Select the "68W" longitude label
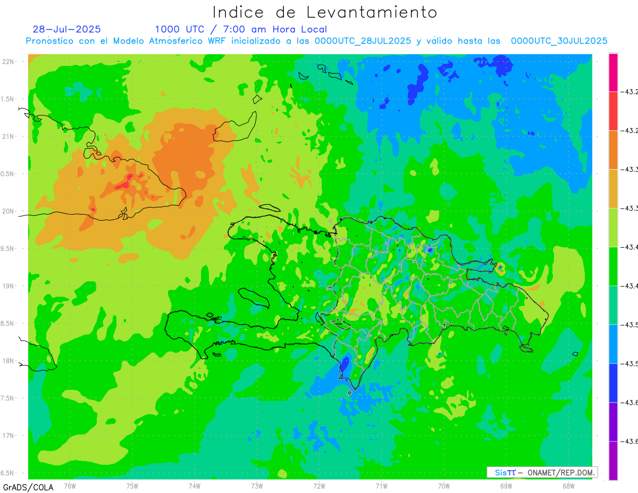 point(568,486)
